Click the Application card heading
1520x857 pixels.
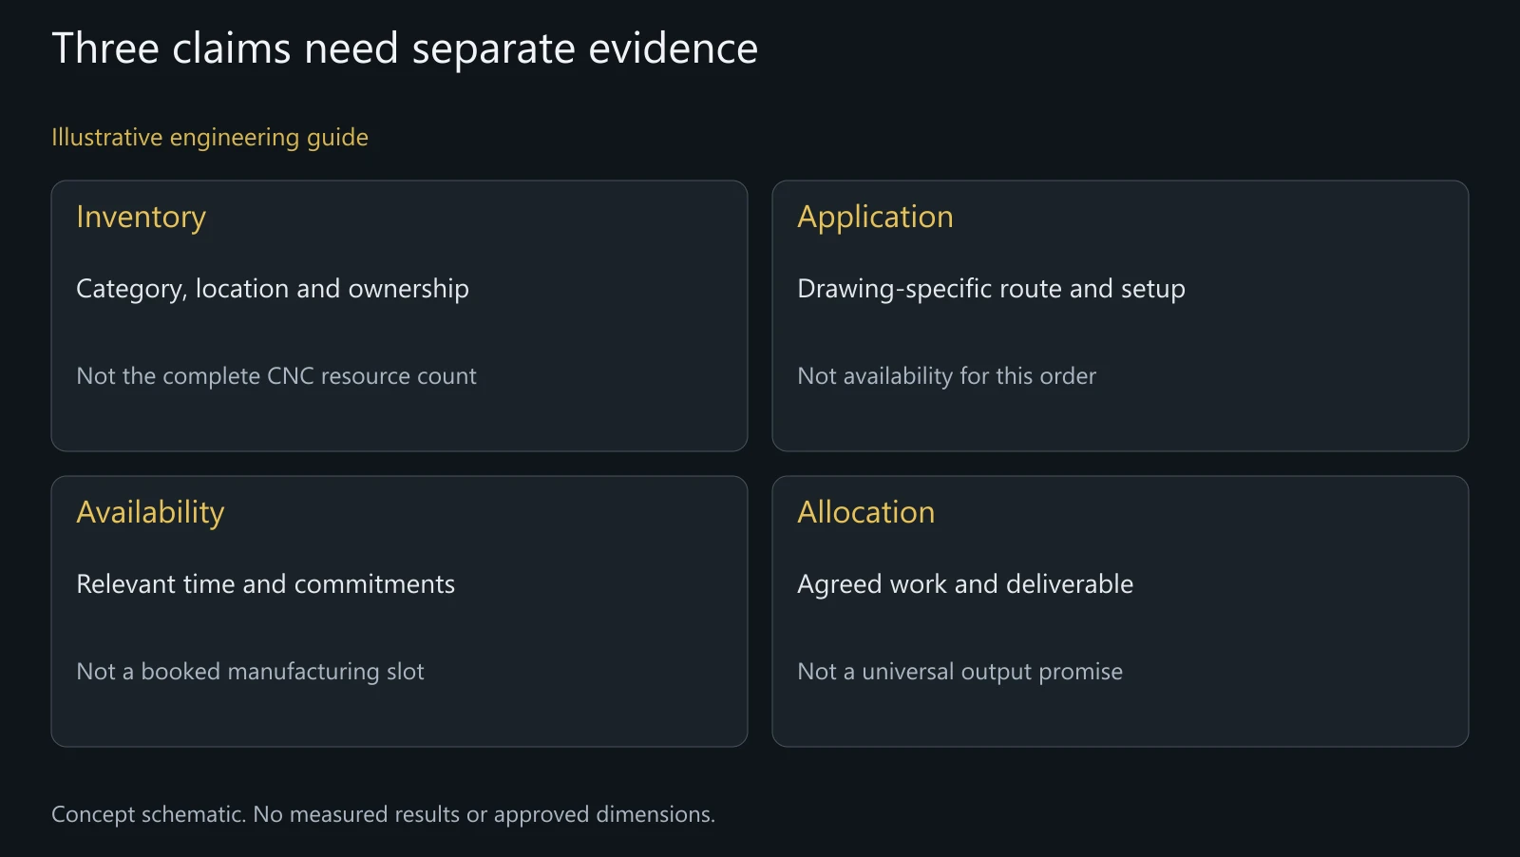(875, 218)
